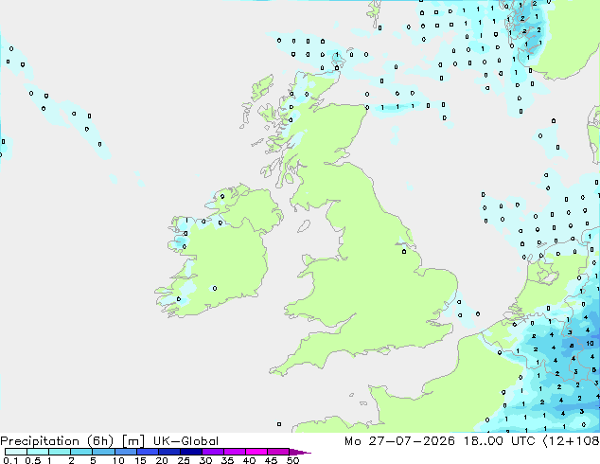The image size is (600, 464).
Task: Select legend swatch between 5 and 10
Action: 104,452
